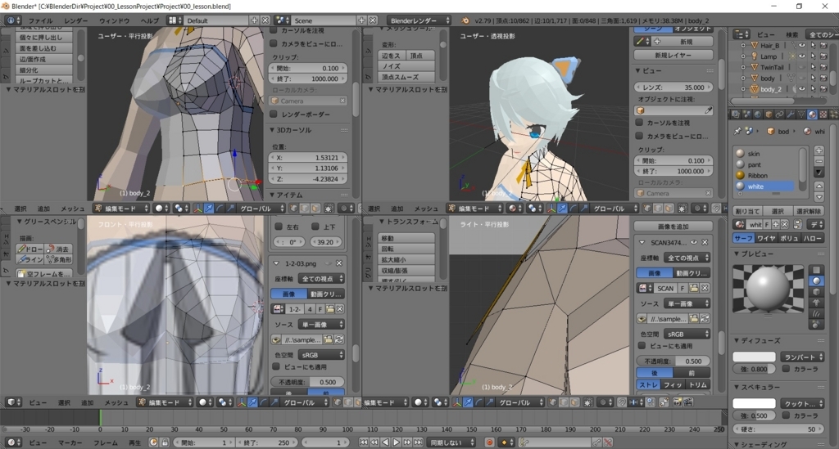Click the Blender logo icon in info header
The image size is (839, 449).
tap(465, 20)
